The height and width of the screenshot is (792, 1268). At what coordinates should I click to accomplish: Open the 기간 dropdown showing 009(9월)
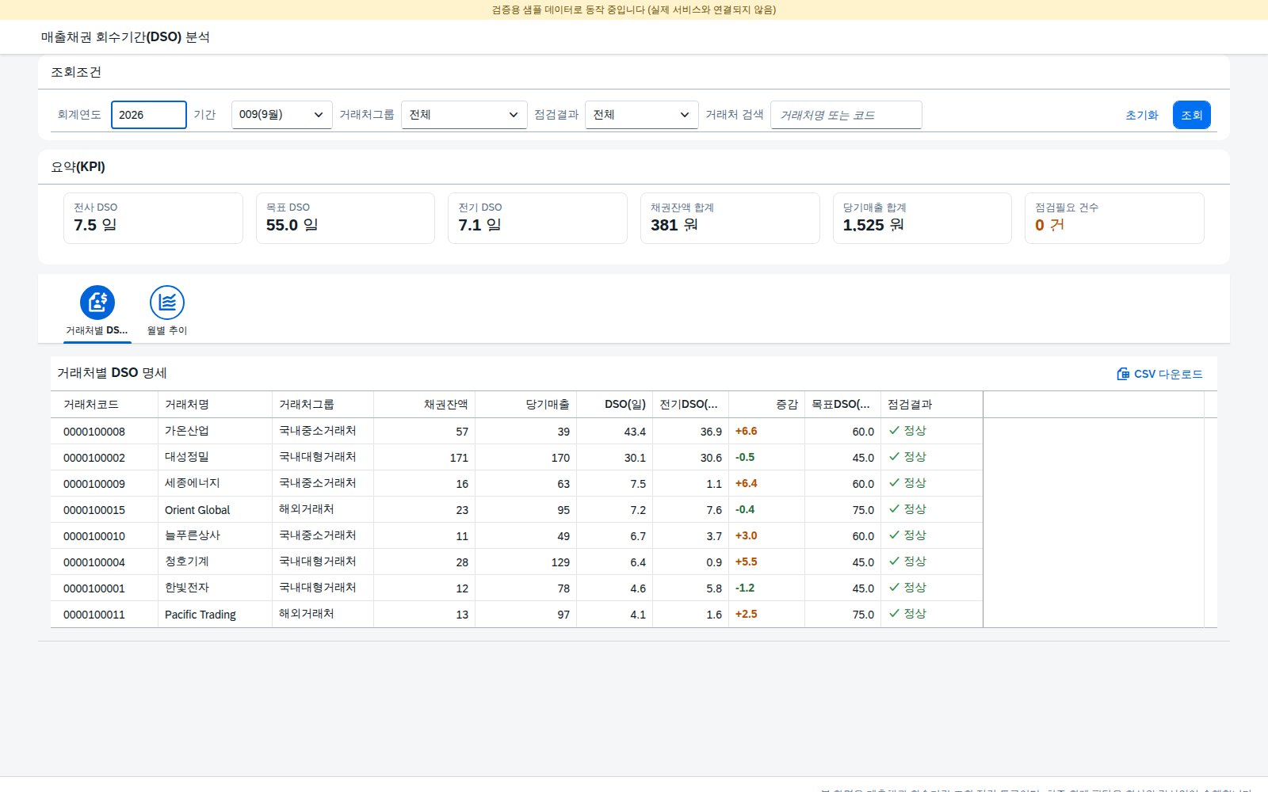pos(281,115)
